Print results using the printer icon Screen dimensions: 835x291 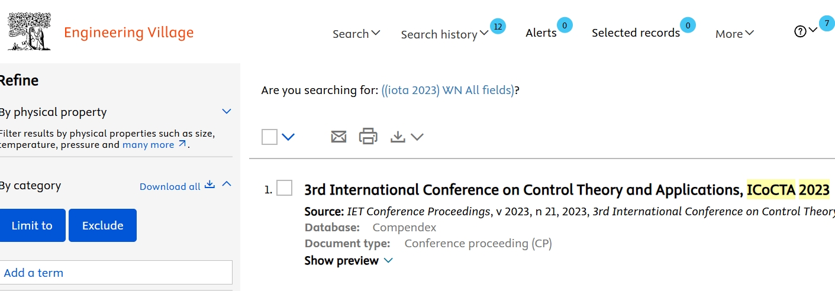368,137
